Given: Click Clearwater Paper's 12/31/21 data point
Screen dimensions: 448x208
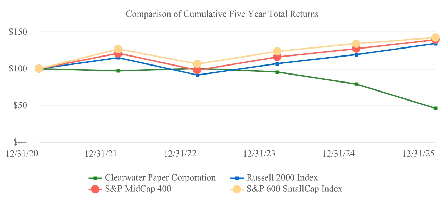Looking at the screenshot, I should (x=118, y=71).
